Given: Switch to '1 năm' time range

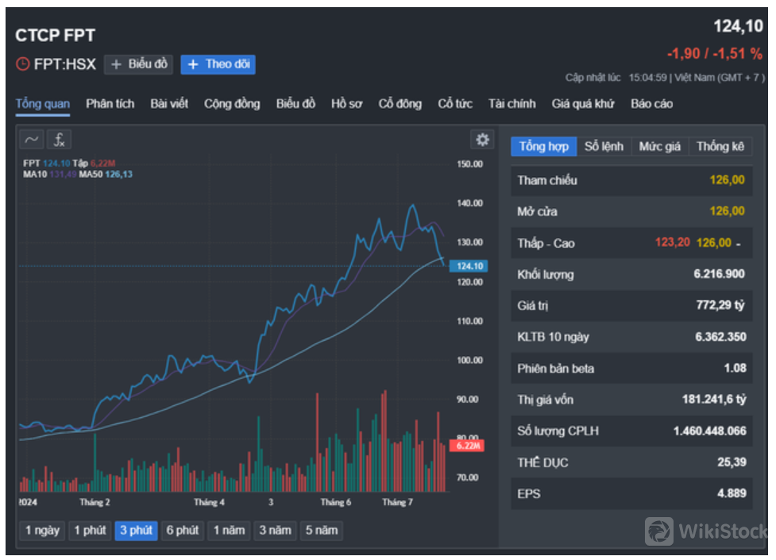Looking at the screenshot, I should coord(228,531).
